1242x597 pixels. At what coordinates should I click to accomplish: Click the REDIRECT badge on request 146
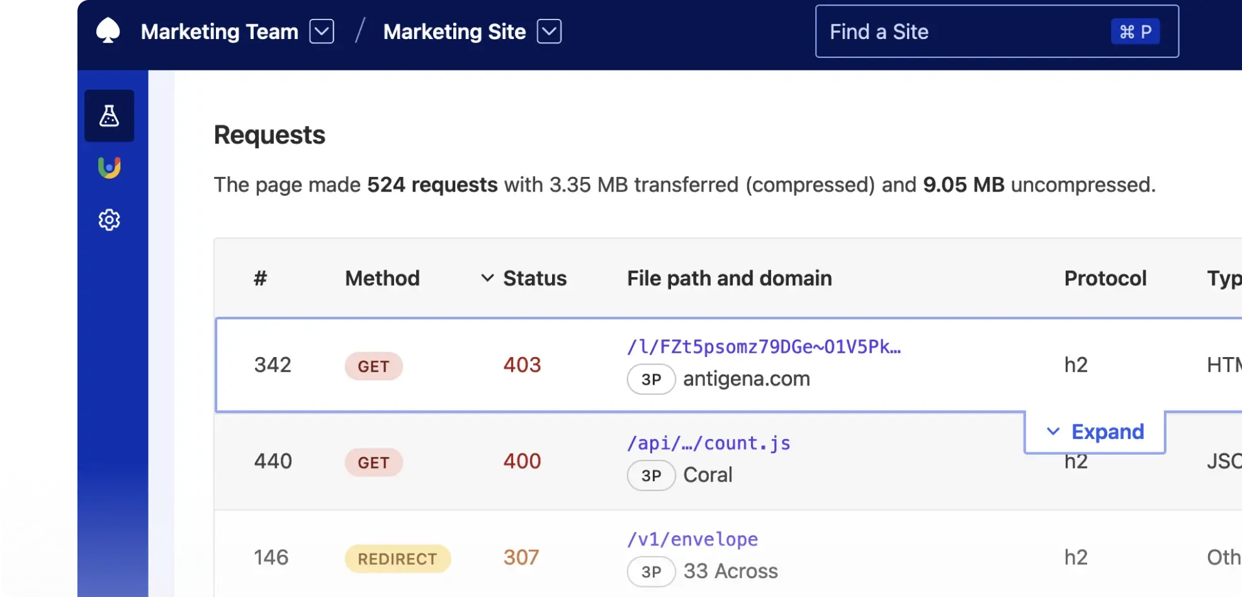pyautogui.click(x=397, y=559)
